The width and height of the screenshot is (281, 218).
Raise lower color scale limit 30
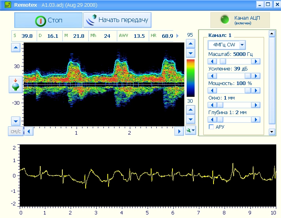191,110
